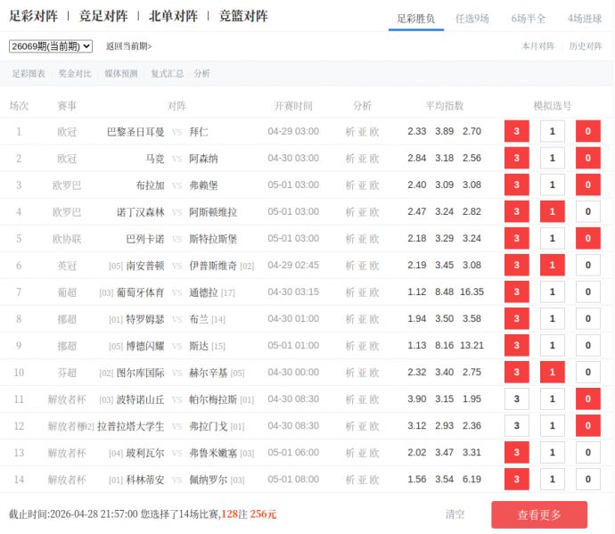Toggle option 0 for match 3 布拉加

point(588,185)
